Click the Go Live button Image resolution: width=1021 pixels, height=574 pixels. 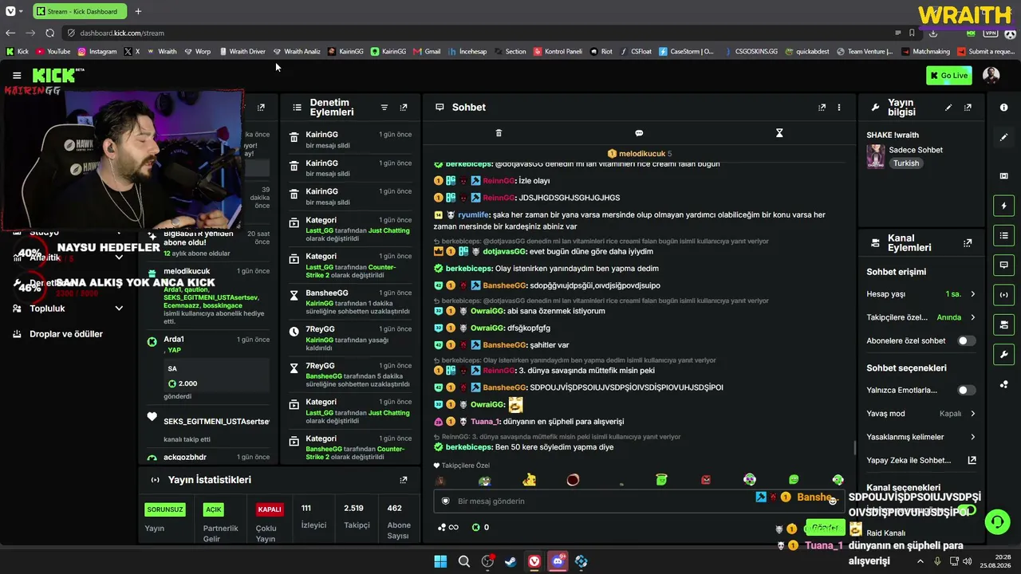(x=948, y=76)
